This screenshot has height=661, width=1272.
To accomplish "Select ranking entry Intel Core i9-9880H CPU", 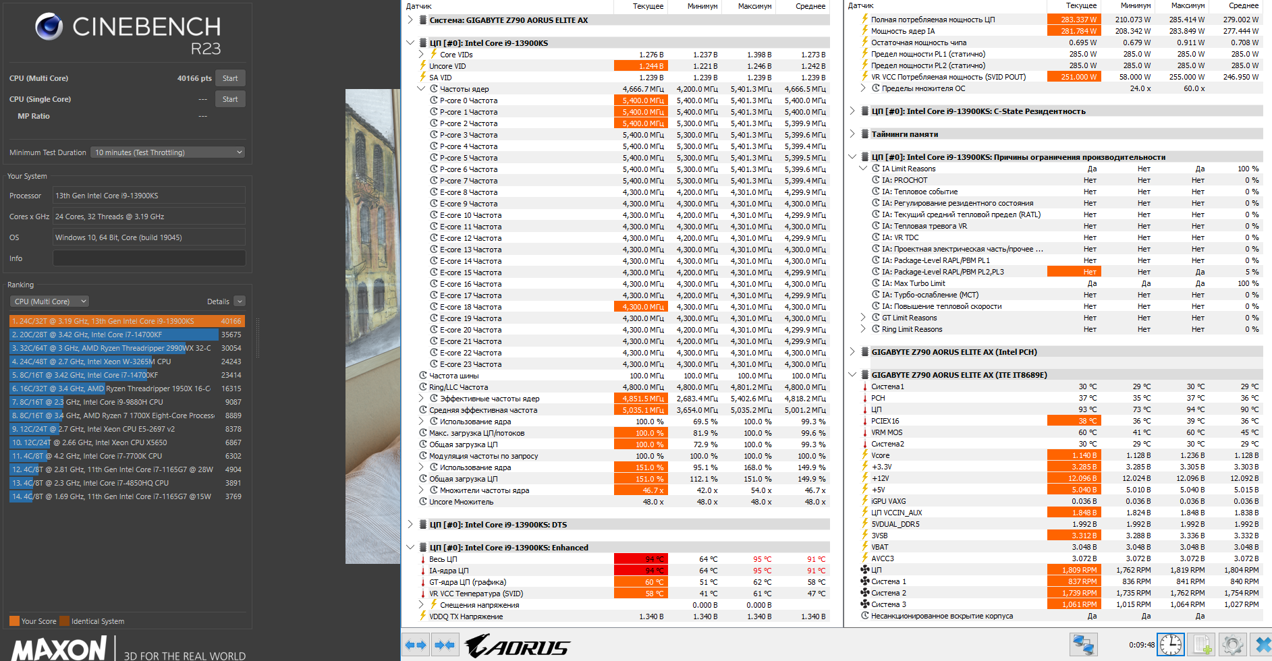I will (127, 402).
